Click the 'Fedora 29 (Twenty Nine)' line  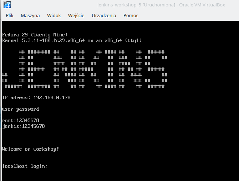[x=35, y=35]
